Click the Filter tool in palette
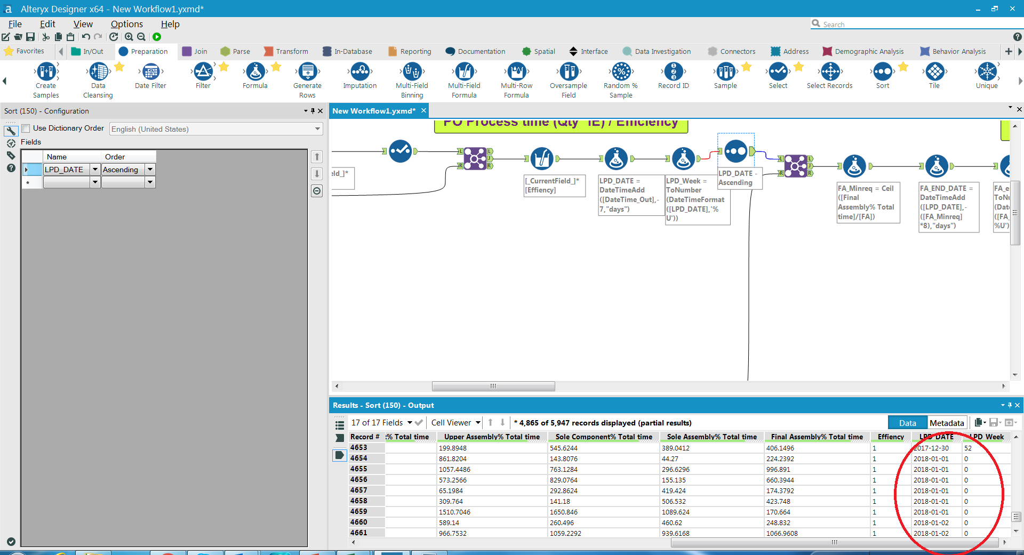Image resolution: width=1024 pixels, height=555 pixels. [x=203, y=71]
